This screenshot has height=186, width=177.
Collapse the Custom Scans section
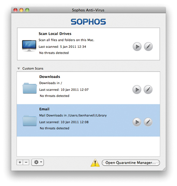tap(19, 69)
